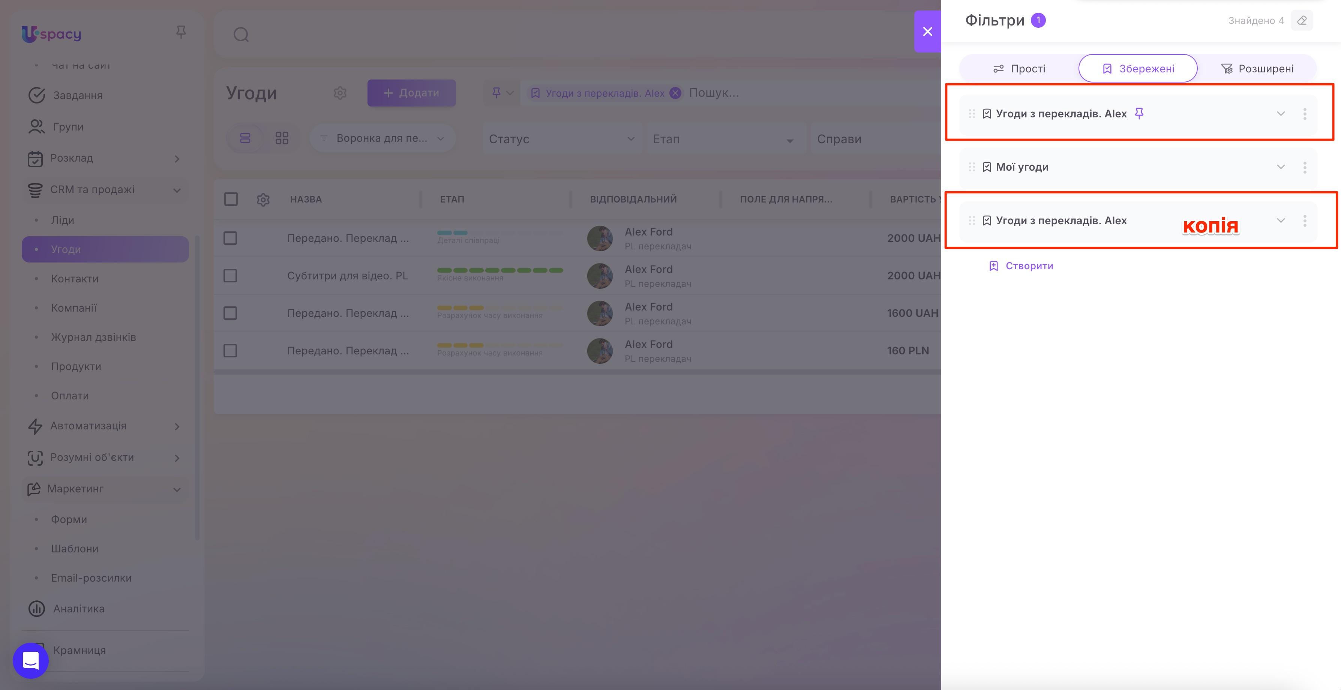Open Оплати in the sidebar

[x=70, y=396]
